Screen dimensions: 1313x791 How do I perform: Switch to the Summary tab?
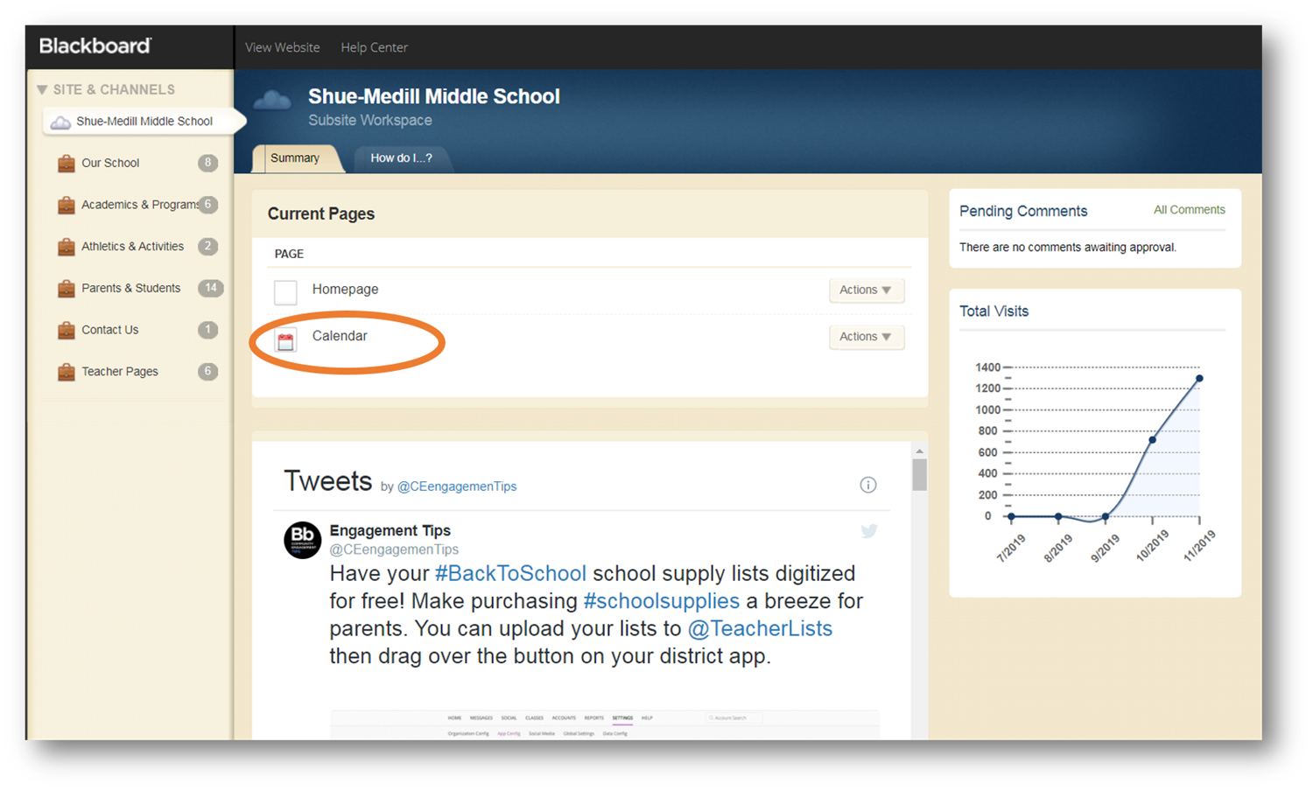point(295,158)
